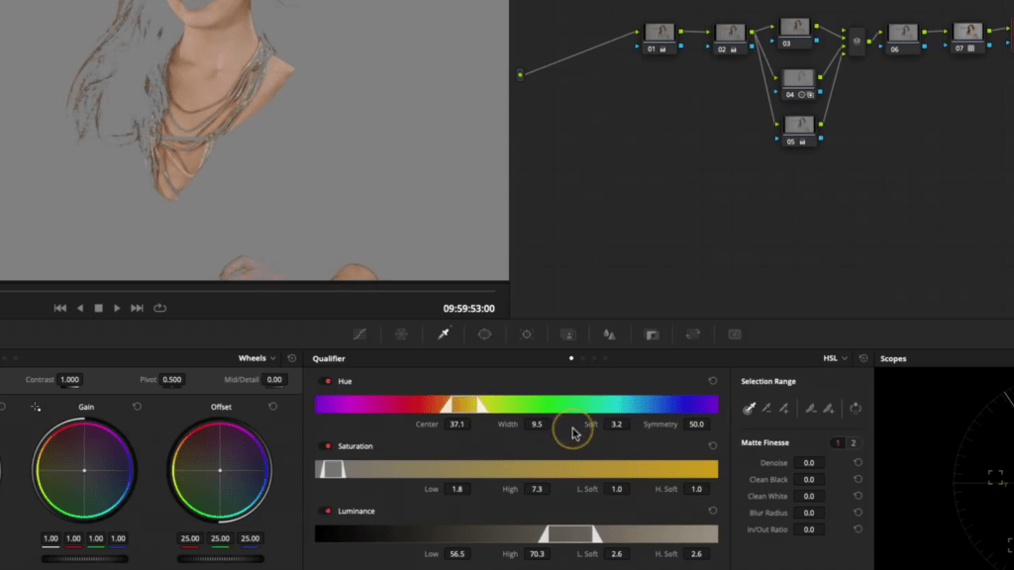Click the Denoise reset icon

858,463
